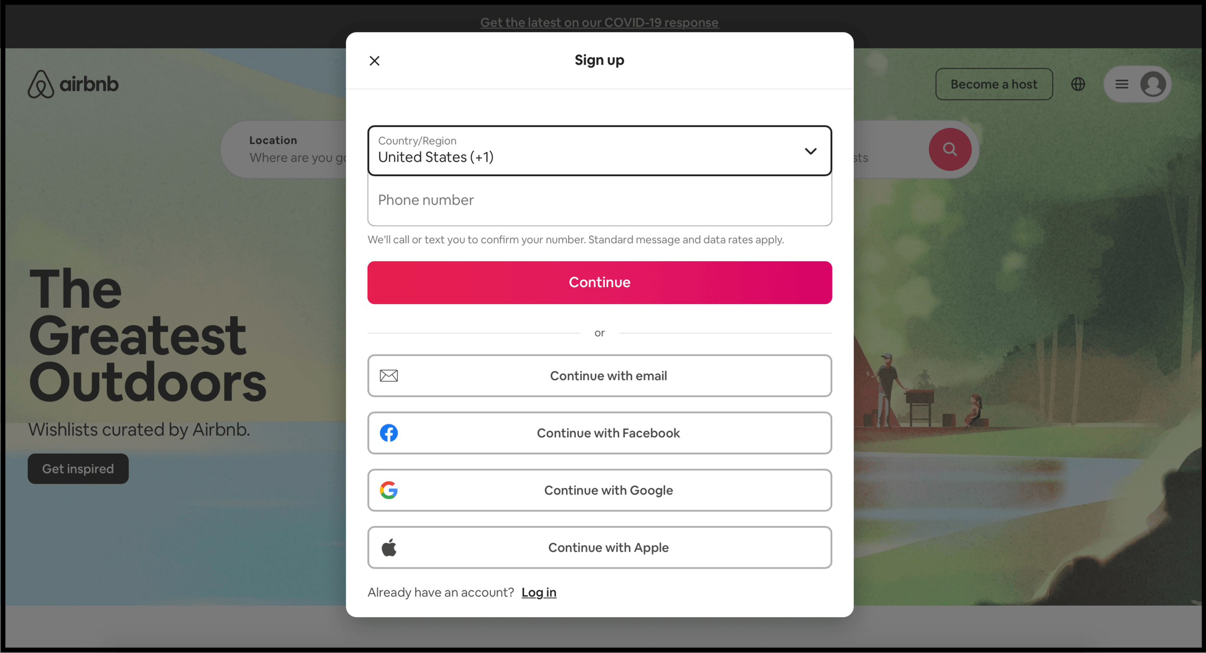Image resolution: width=1206 pixels, height=653 pixels.
Task: Click the Continue with Facebook toggle
Action: pyautogui.click(x=600, y=432)
